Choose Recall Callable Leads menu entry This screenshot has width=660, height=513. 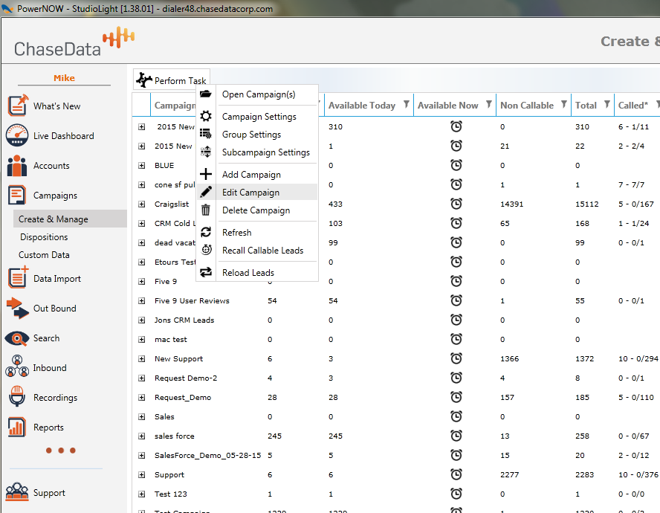262,251
